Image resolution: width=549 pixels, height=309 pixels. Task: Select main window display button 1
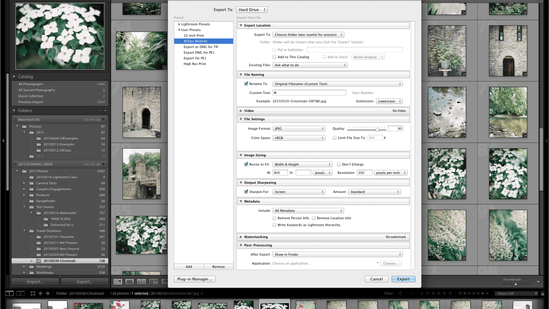tap(10, 293)
